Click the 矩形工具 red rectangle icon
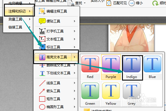 [x=42, y=99]
